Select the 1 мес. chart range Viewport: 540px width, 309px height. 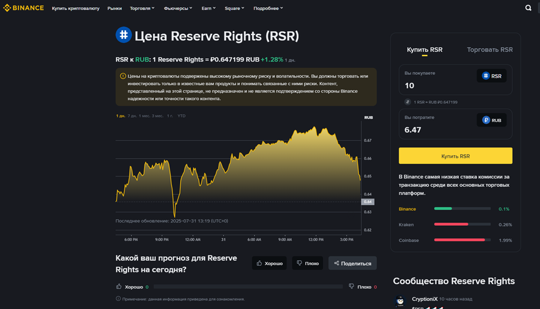(x=144, y=116)
